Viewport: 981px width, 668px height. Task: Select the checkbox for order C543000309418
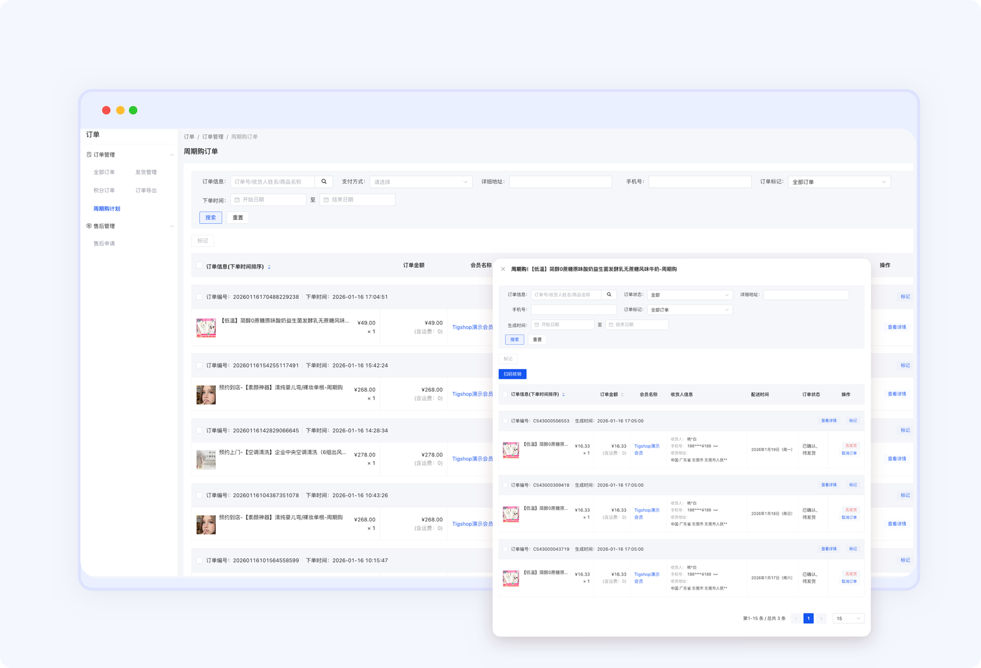(x=505, y=485)
